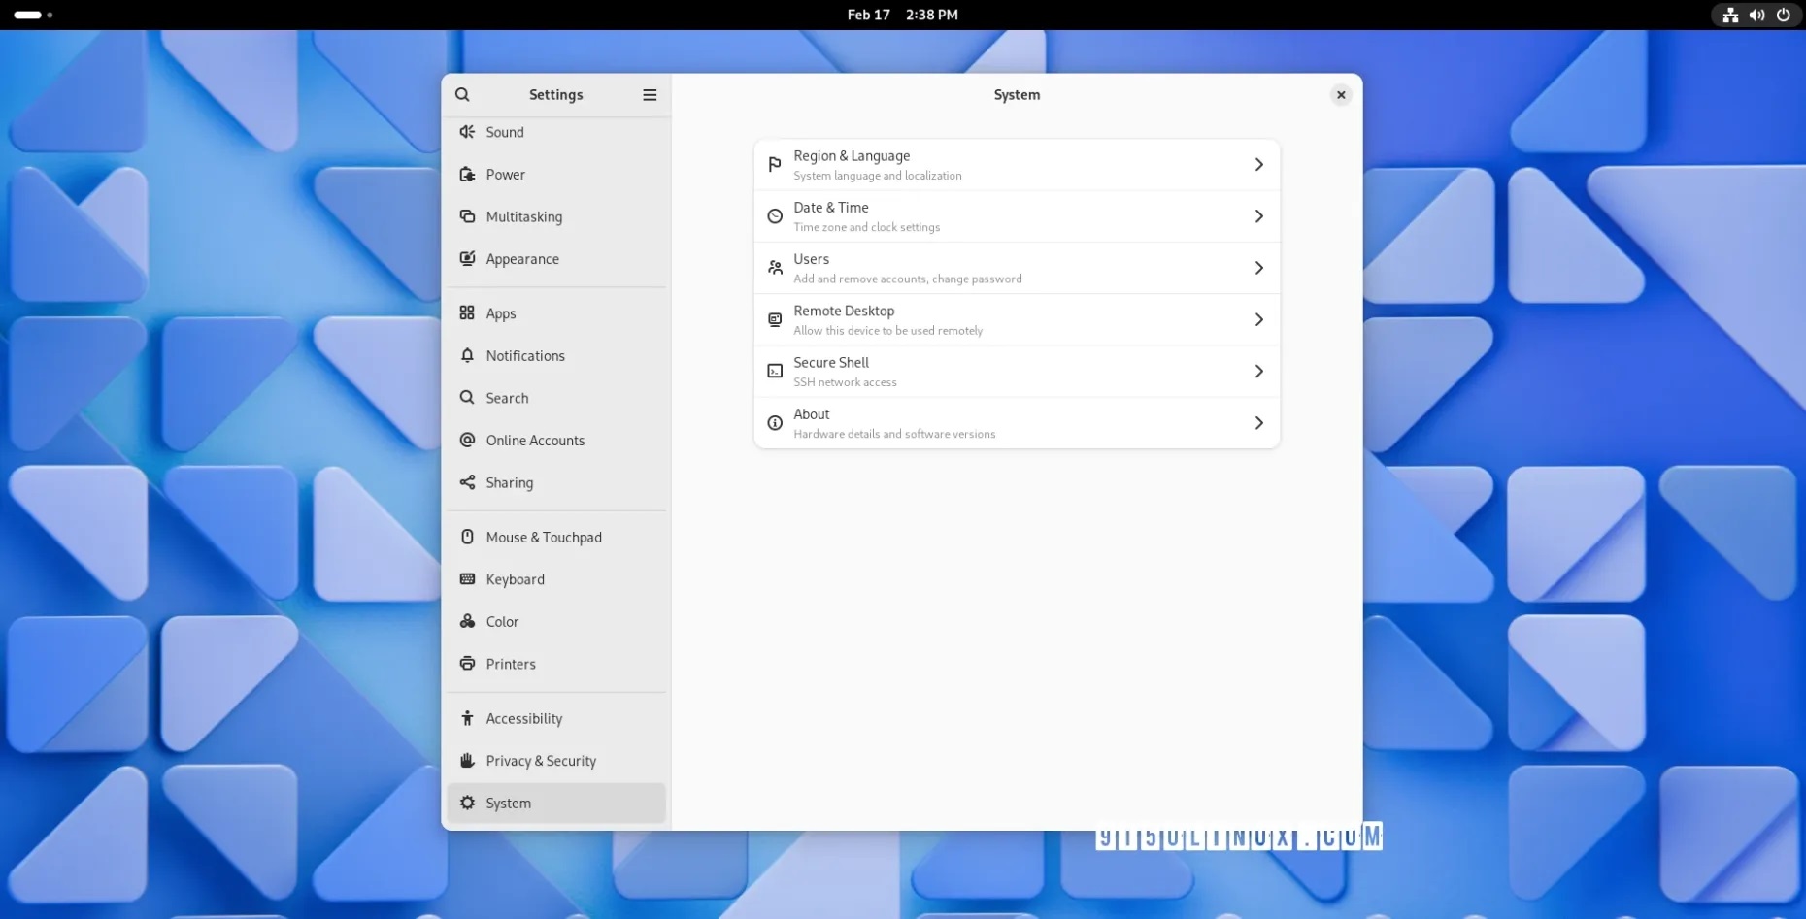The image size is (1806, 919).
Task: Select System in the sidebar
Action: [x=555, y=803]
